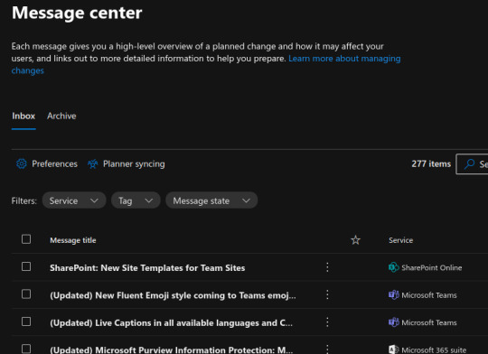Switch to the Archive tab

point(61,116)
